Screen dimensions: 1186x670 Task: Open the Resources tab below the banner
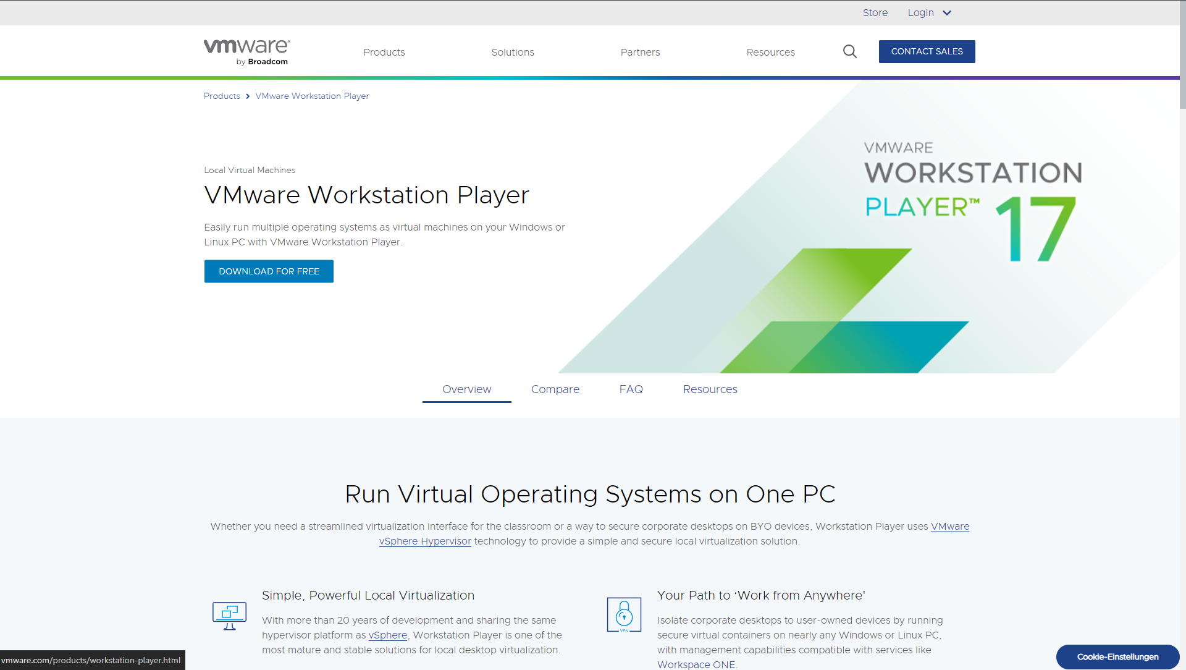(710, 389)
